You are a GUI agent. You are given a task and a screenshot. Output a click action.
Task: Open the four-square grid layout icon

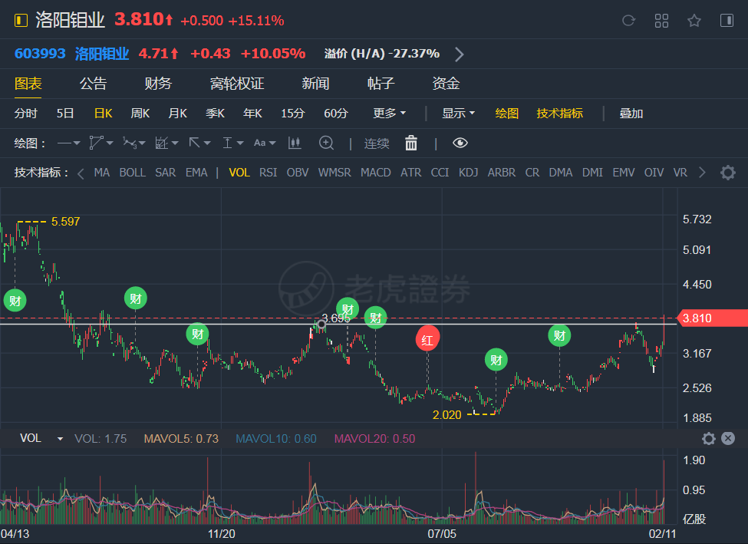pos(661,21)
